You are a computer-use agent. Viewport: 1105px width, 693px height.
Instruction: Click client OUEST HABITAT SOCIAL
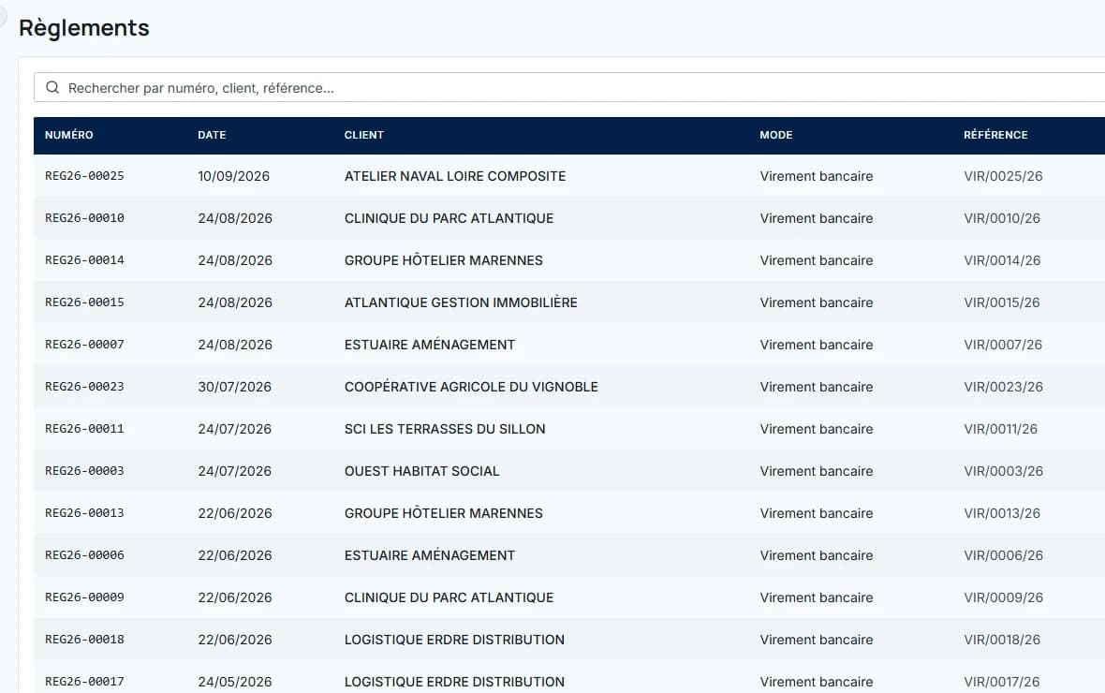pos(422,471)
